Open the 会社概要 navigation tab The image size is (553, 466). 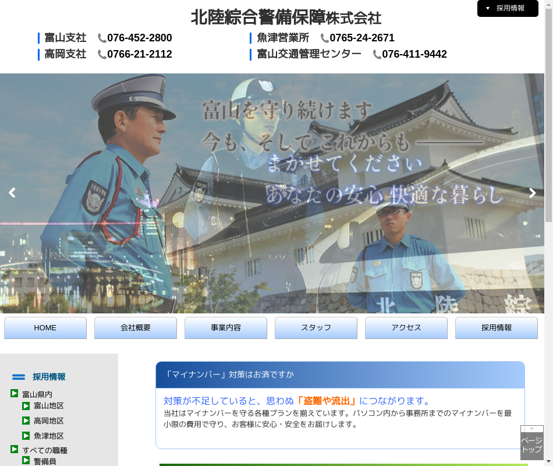[136, 328]
